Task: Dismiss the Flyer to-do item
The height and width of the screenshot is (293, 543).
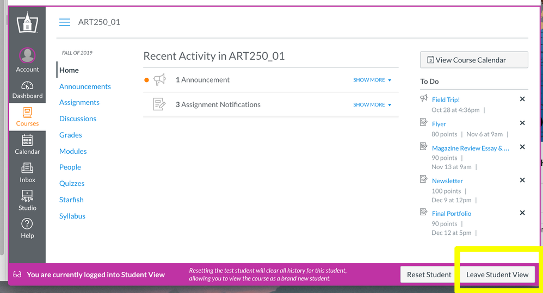Action: coord(522,123)
